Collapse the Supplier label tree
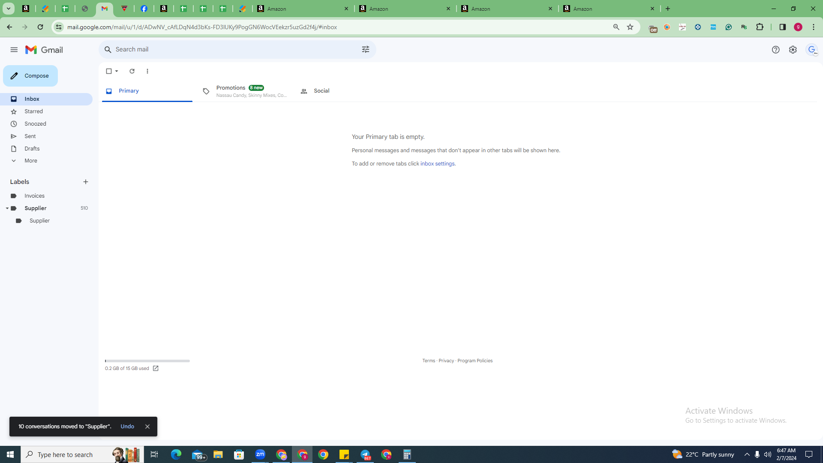Image resolution: width=823 pixels, height=463 pixels. pos(7,208)
